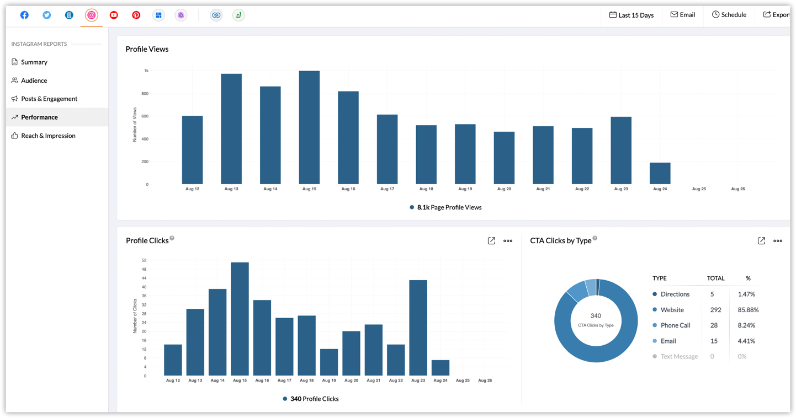Open the Facebook reports icon

[x=24, y=15]
